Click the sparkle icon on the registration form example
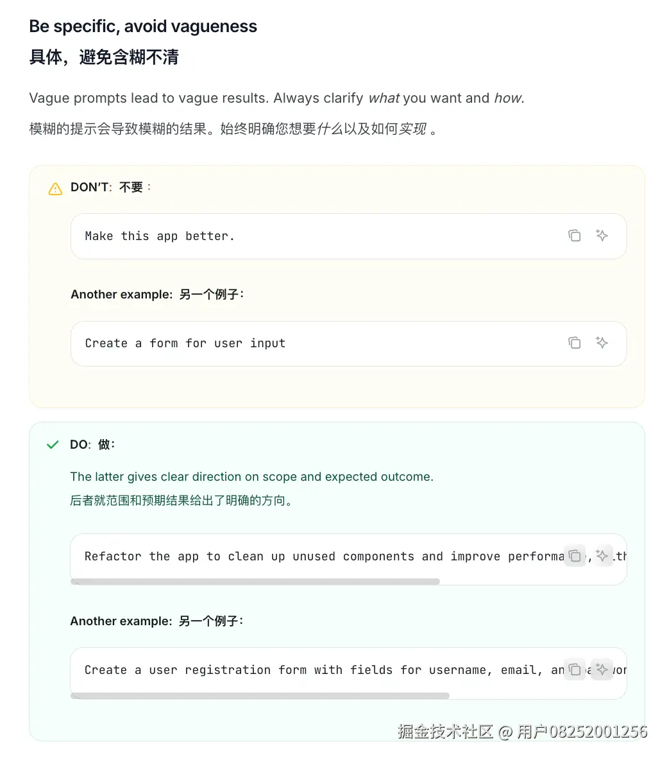Screen dimensions: 667x760 (602, 669)
